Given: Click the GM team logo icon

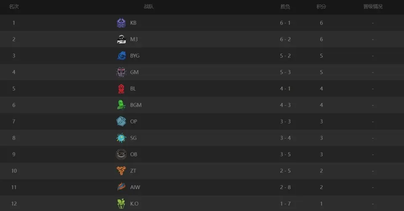Looking at the screenshot, I should (121, 72).
